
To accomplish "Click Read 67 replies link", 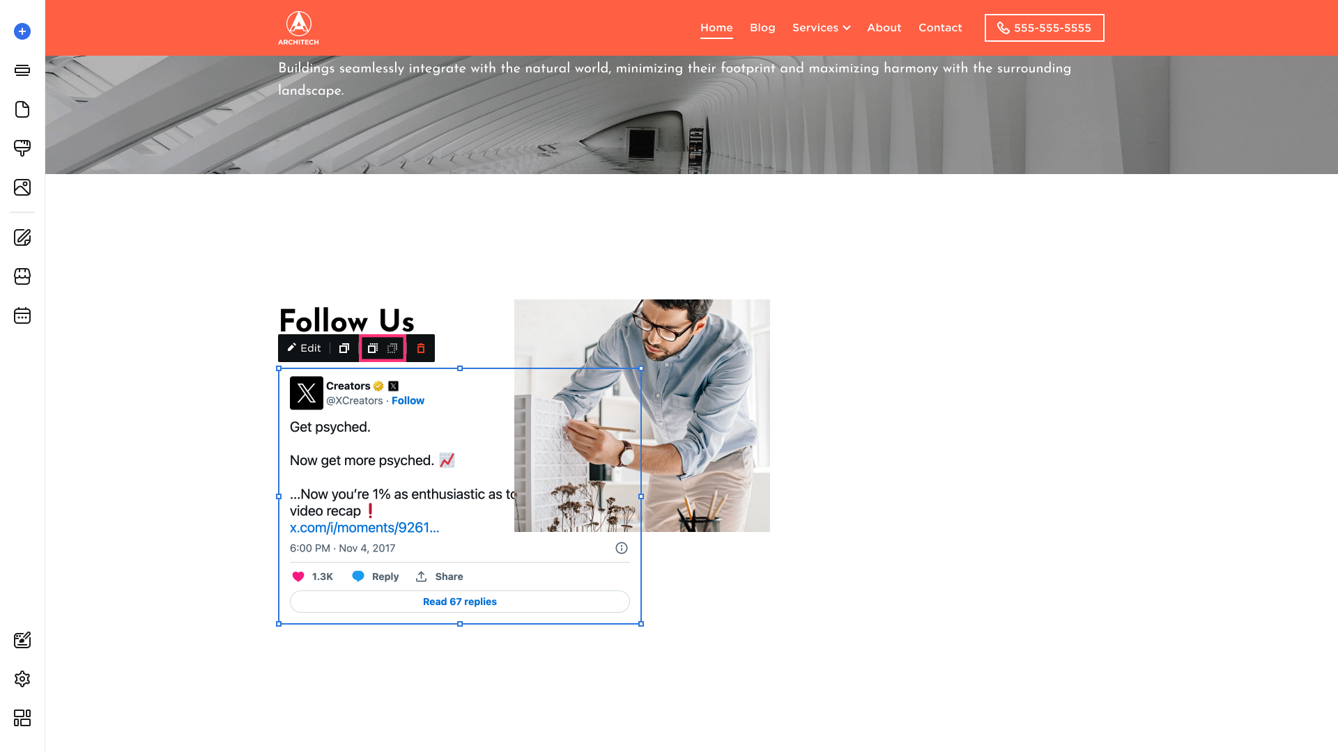I will click(460, 602).
